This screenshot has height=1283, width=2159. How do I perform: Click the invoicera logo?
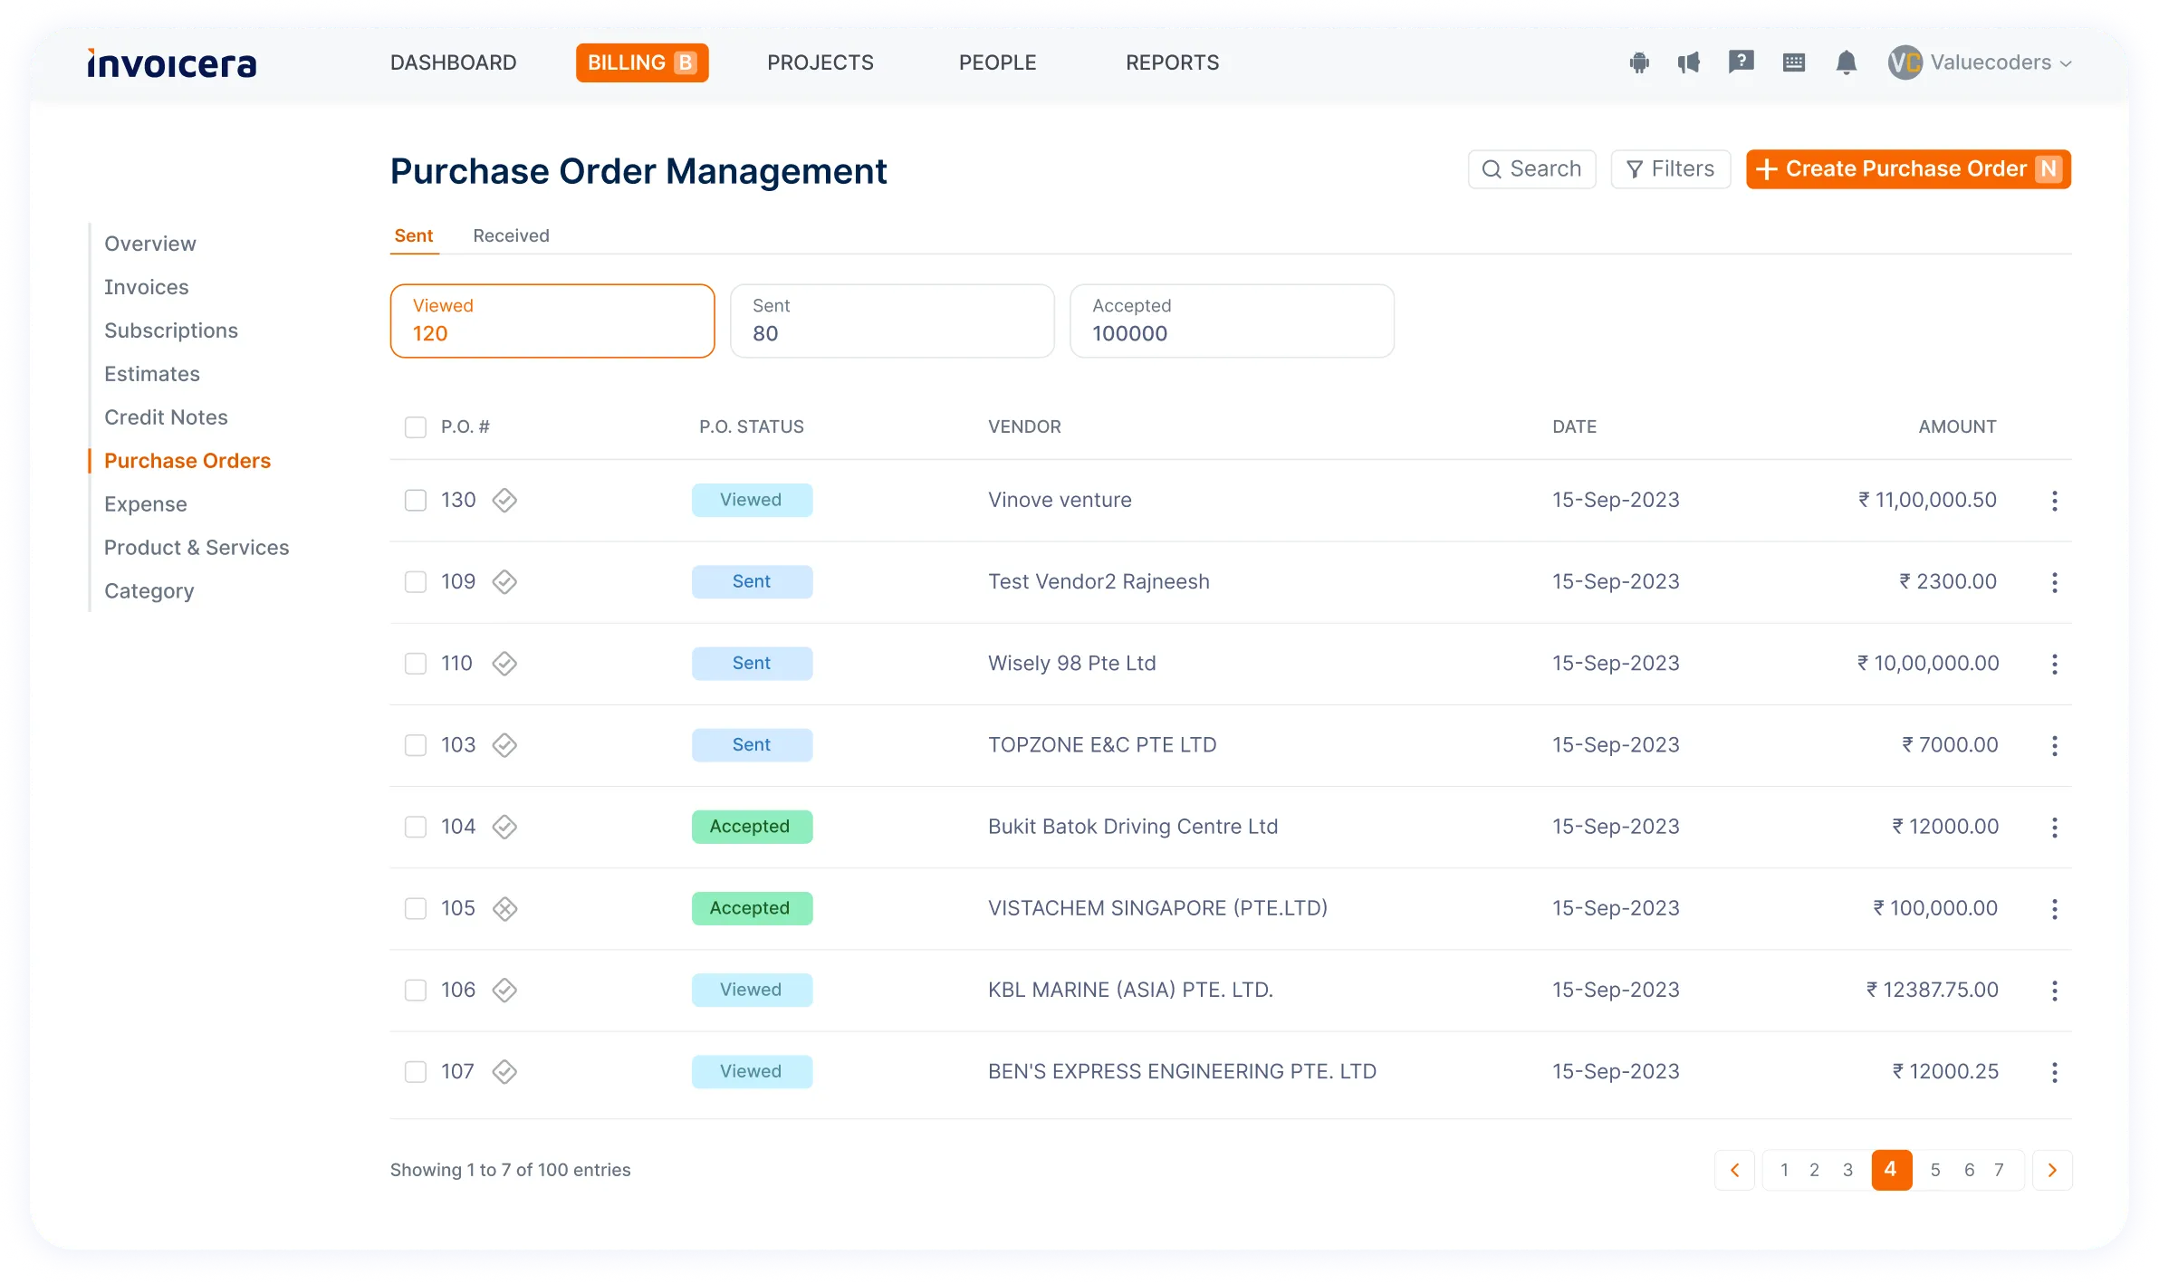click(x=172, y=62)
